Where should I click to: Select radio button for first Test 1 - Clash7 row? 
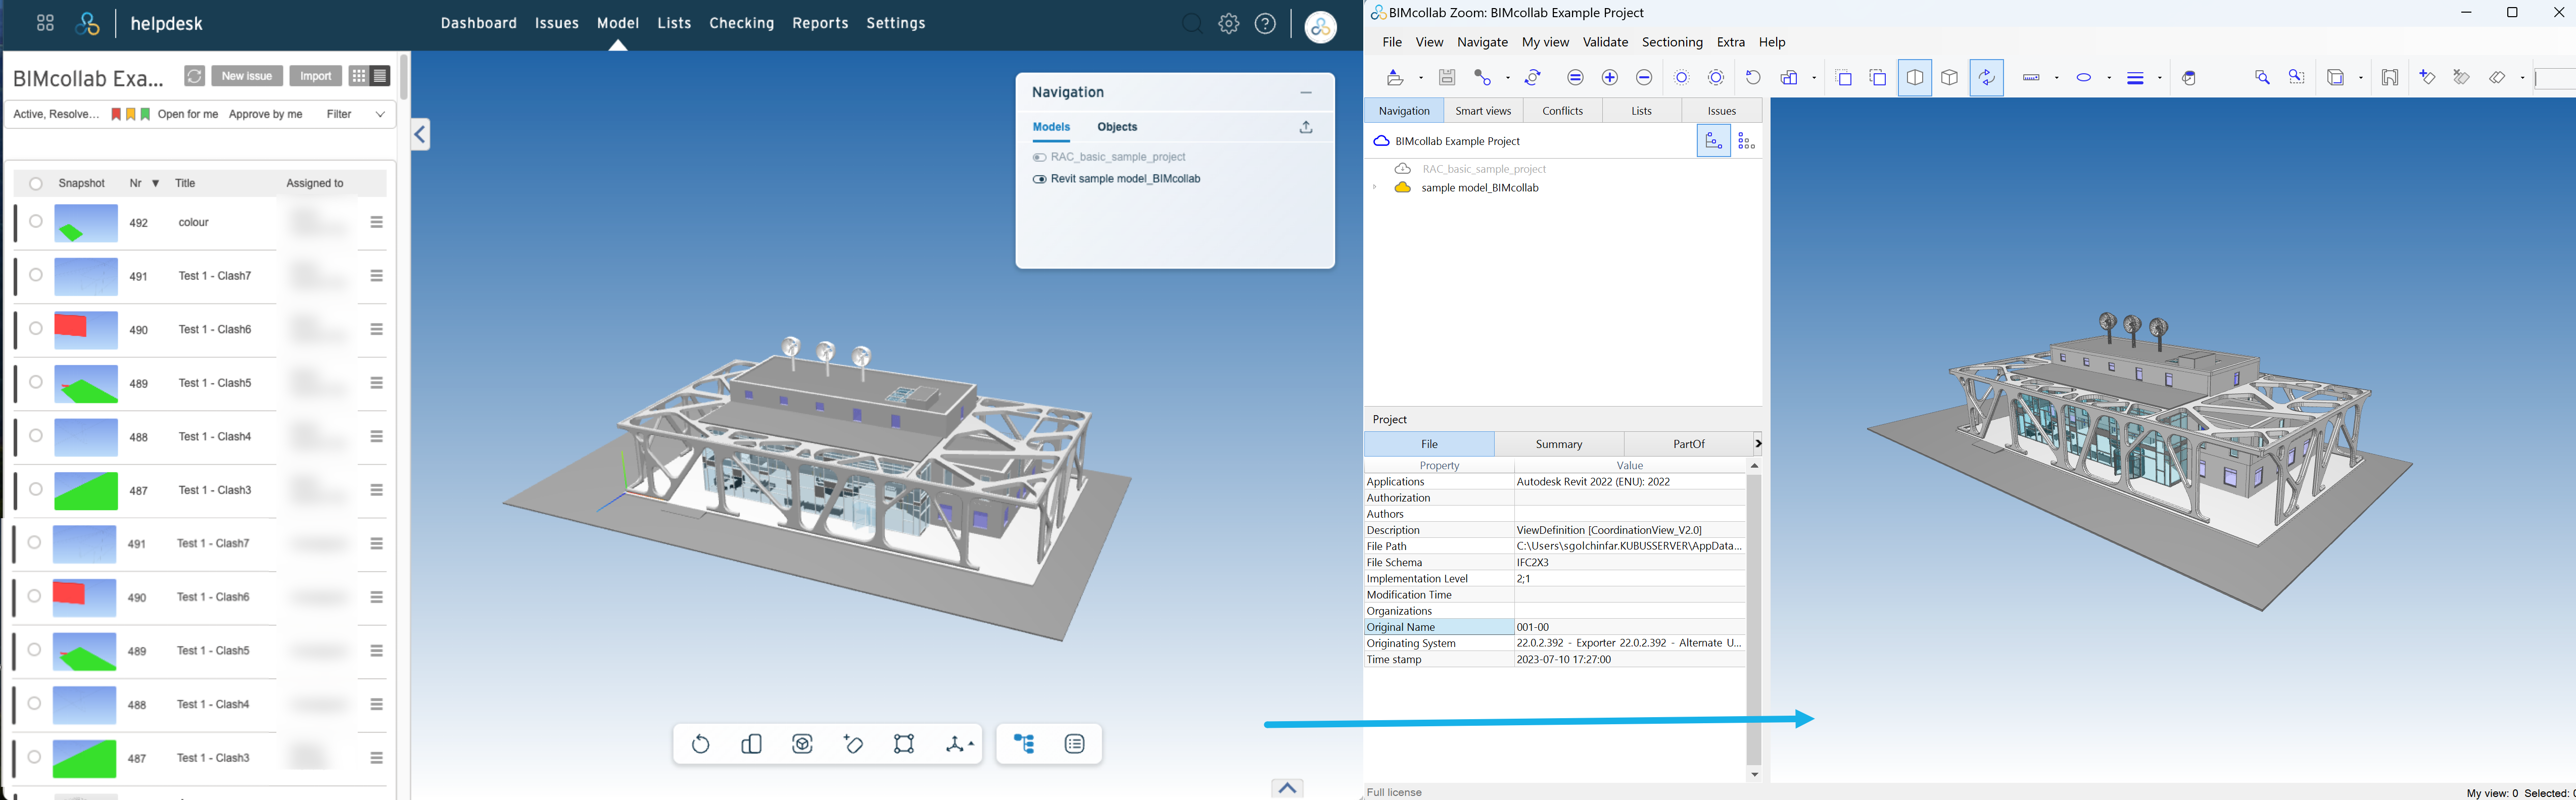pyautogui.click(x=36, y=275)
